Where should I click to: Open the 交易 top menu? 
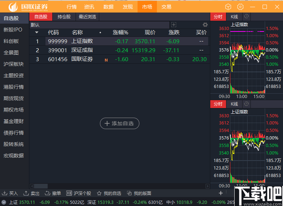coord(166,7)
